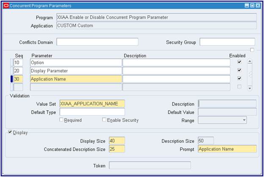The width and height of the screenshot is (264, 177).
Task: Click the Display Size field showing 40
Action: coord(117,141)
